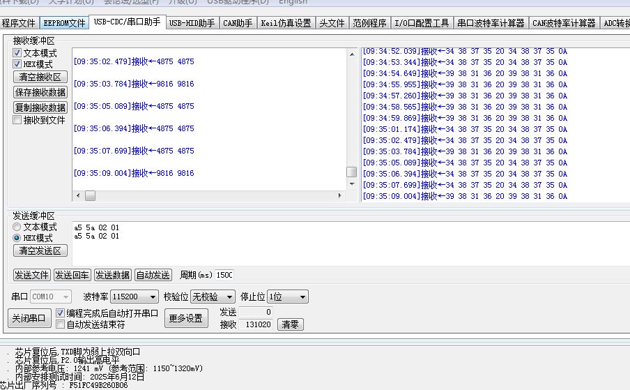The height and width of the screenshot is (390, 630).
Task: Open the USB-HID助手 tab
Action: click(x=192, y=23)
